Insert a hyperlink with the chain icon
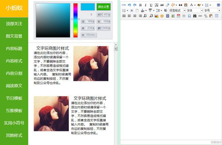222x145 pixels. point(200,16)
